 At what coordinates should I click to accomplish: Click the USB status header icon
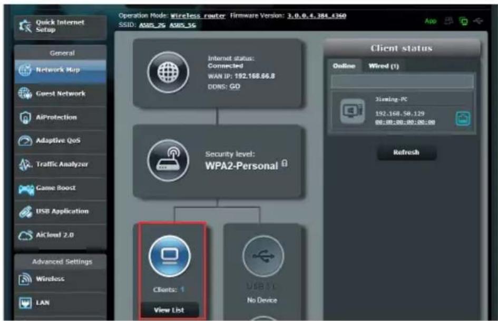pyautogui.click(x=477, y=21)
